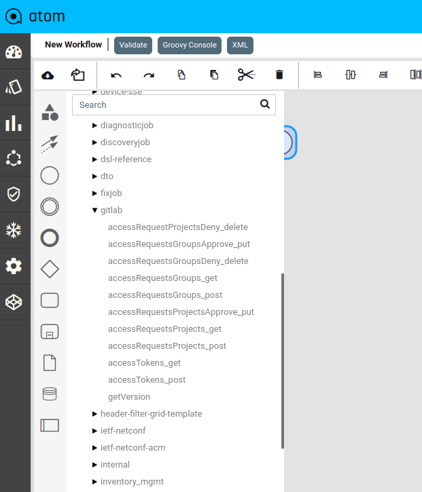Open the devices sidebar icon
Viewport: 422px width, 492px height.
click(x=14, y=87)
